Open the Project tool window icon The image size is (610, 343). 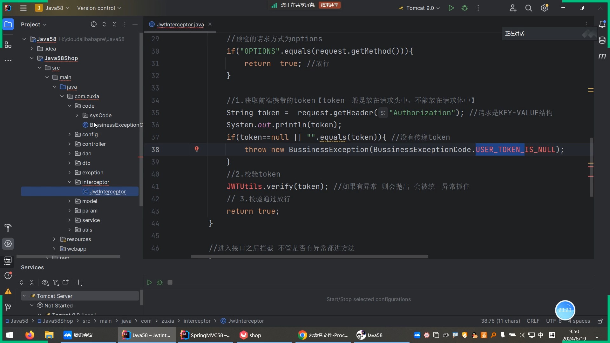pos(8,24)
